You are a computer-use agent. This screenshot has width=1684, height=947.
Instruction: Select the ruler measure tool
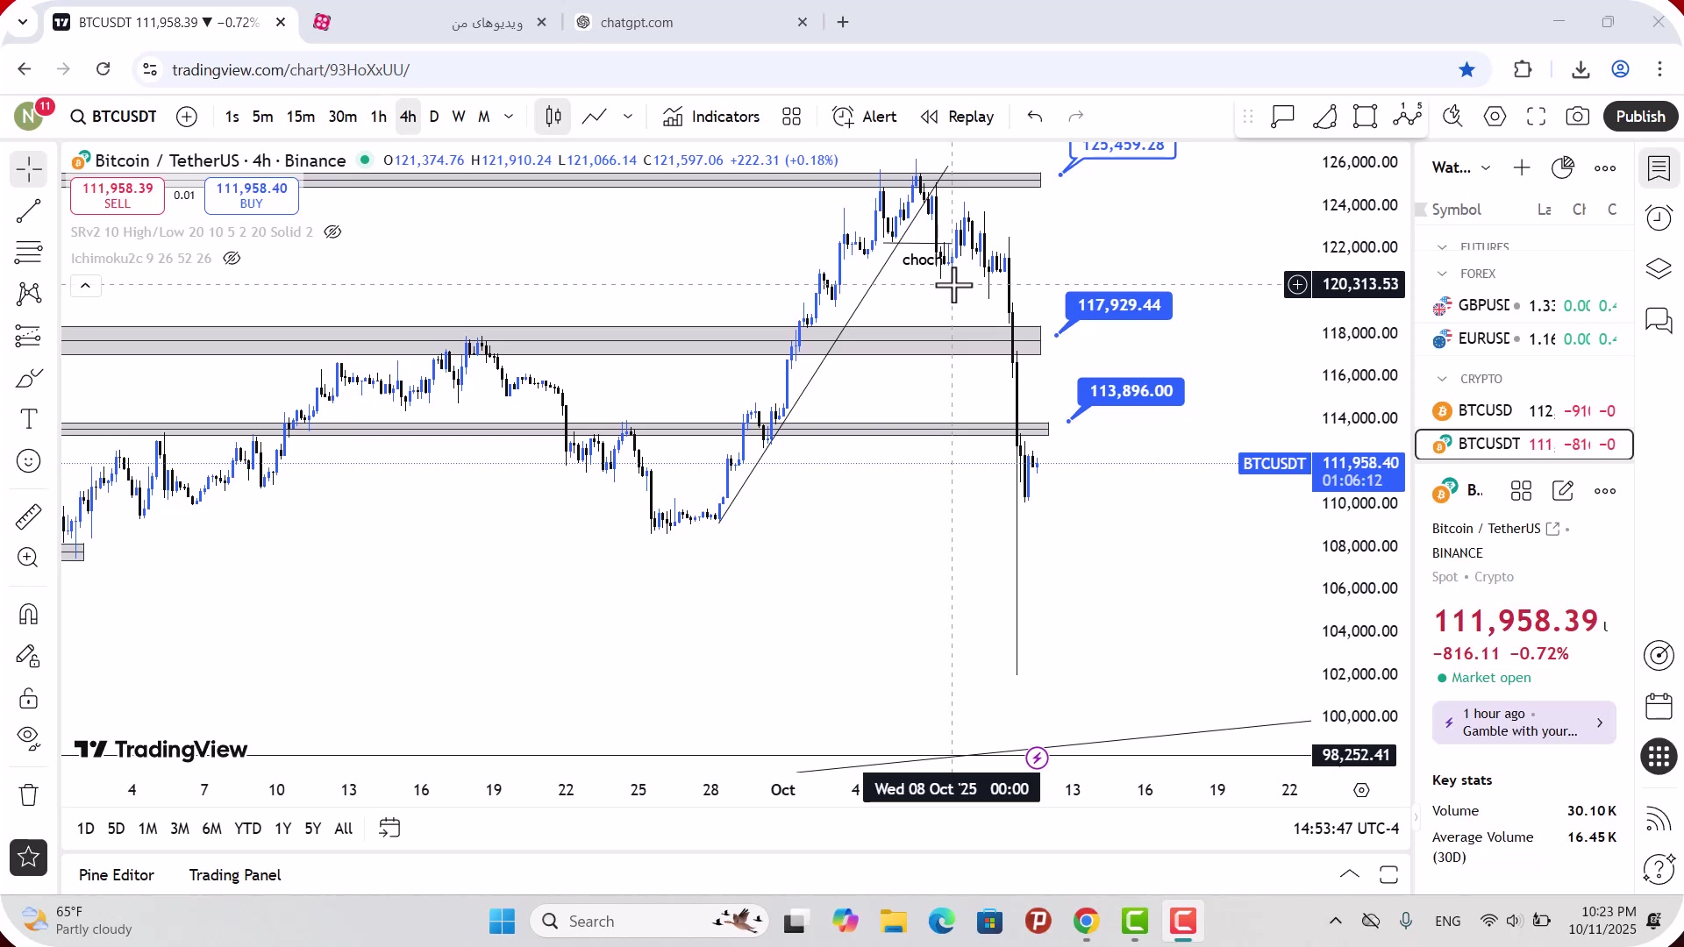point(28,516)
